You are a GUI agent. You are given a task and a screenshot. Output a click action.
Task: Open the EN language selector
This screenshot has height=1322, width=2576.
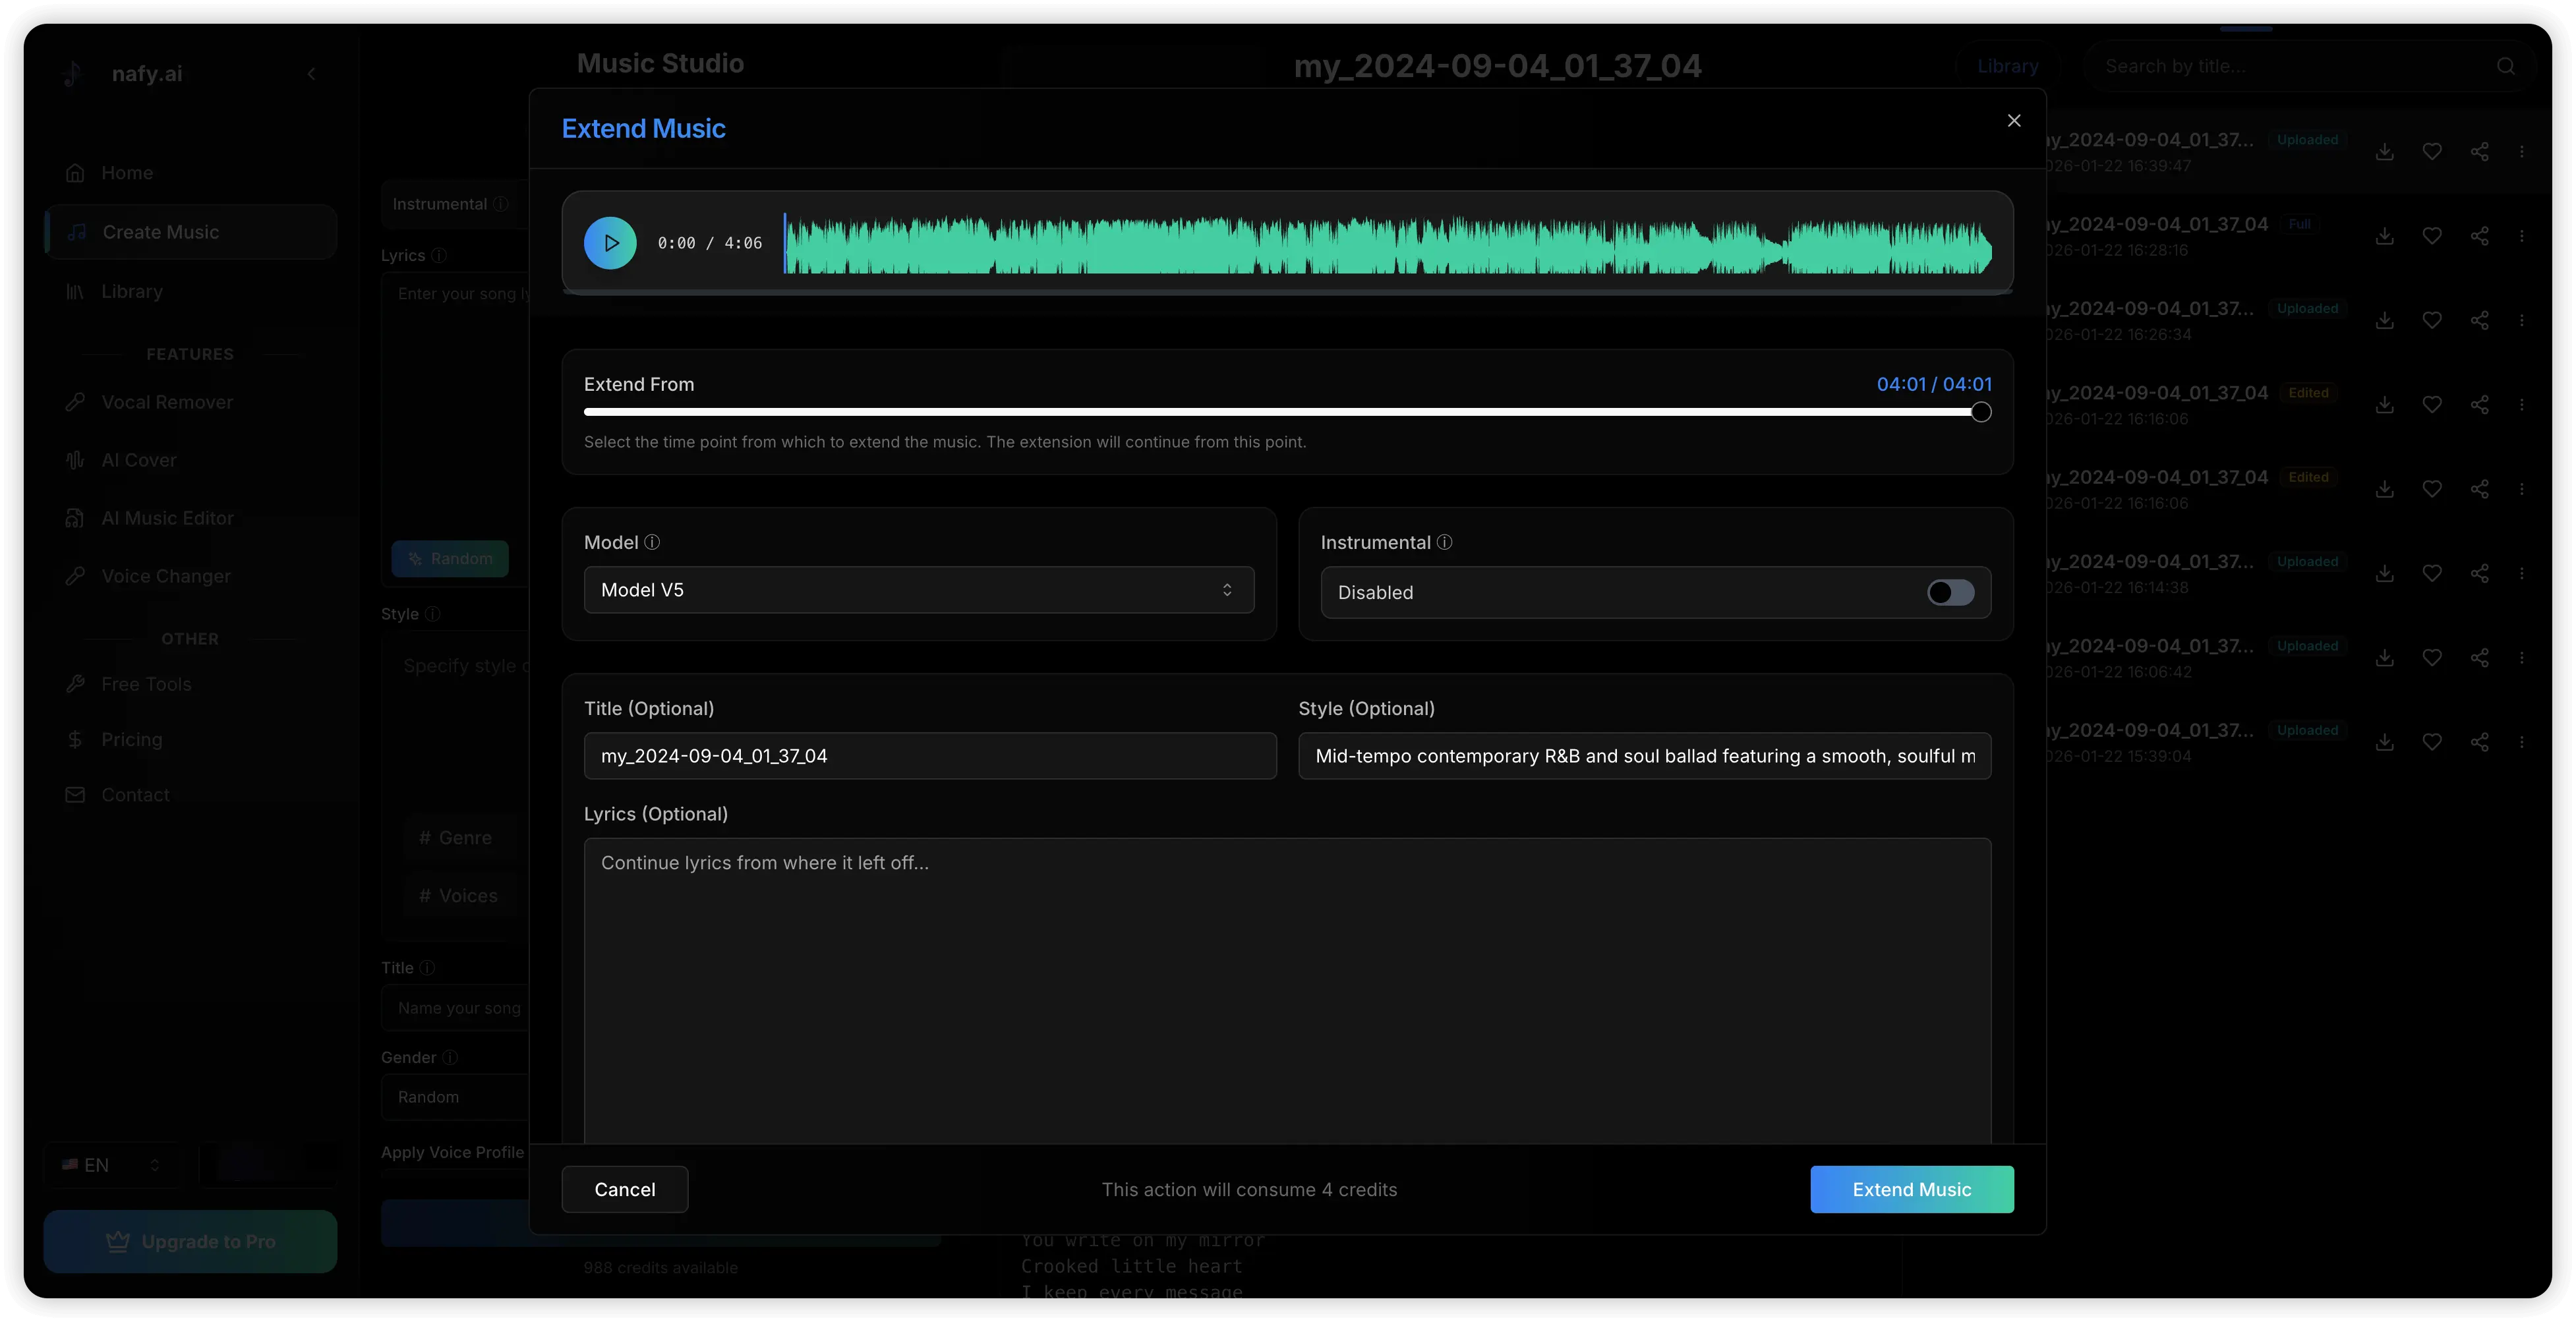(x=112, y=1165)
